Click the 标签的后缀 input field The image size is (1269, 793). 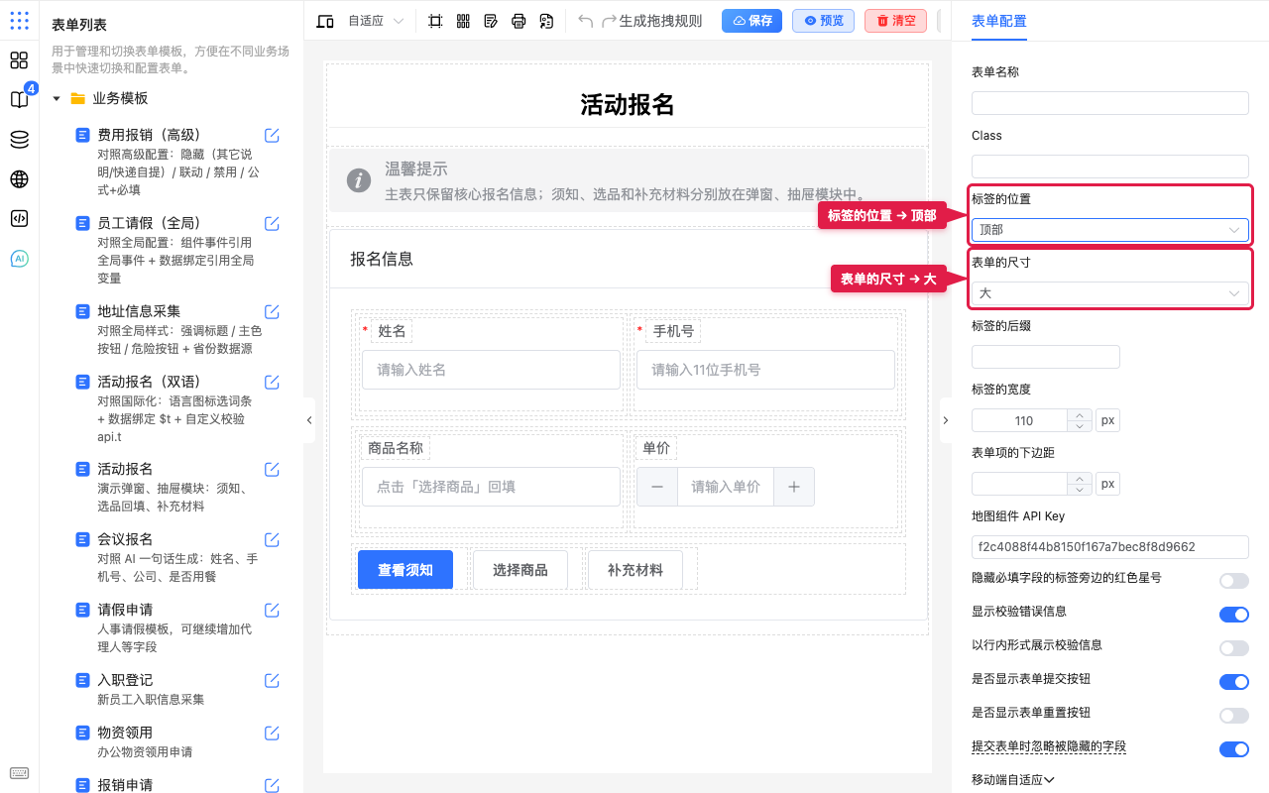click(1046, 357)
